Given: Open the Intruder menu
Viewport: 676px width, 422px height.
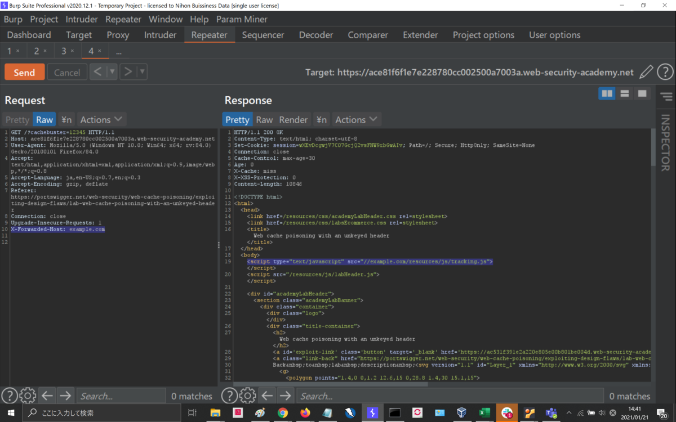Looking at the screenshot, I should tap(82, 19).
